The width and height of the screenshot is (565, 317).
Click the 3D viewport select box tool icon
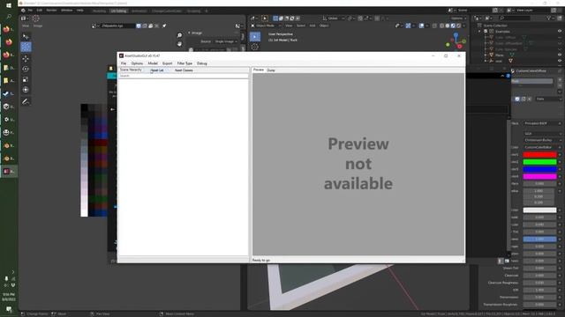click(x=255, y=37)
